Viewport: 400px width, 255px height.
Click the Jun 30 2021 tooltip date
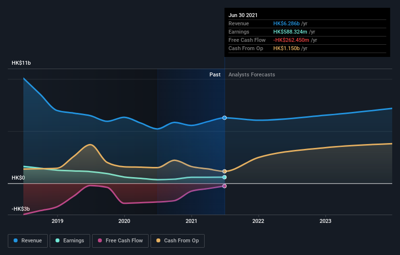tap(243, 15)
